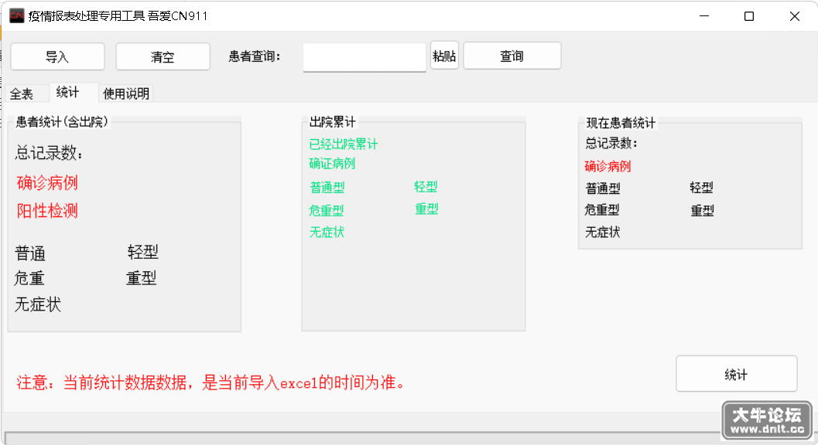Click the 现在患者统计 group title

tap(621, 123)
